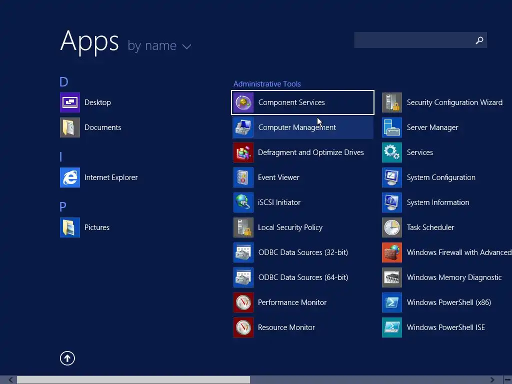Open Defragment and Optimize Drives icon
Screen dimensions: 512x384
243,152
